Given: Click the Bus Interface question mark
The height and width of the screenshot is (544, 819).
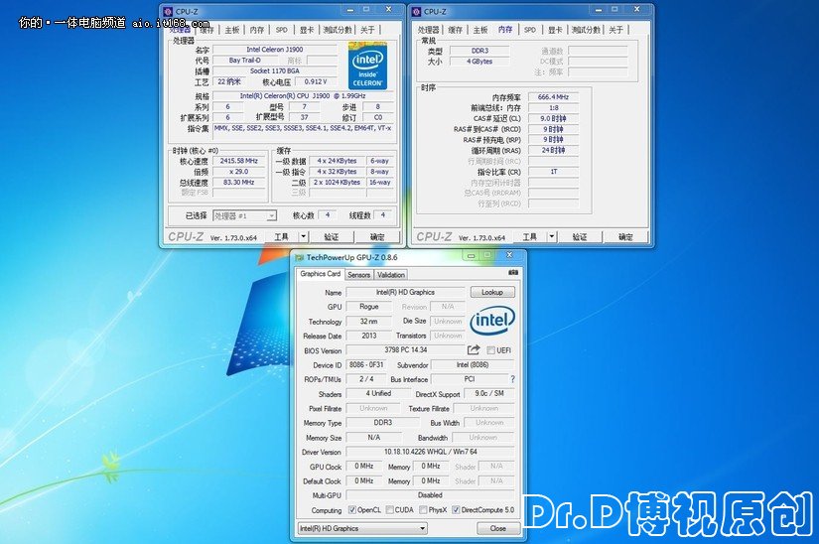Looking at the screenshot, I should coord(512,379).
